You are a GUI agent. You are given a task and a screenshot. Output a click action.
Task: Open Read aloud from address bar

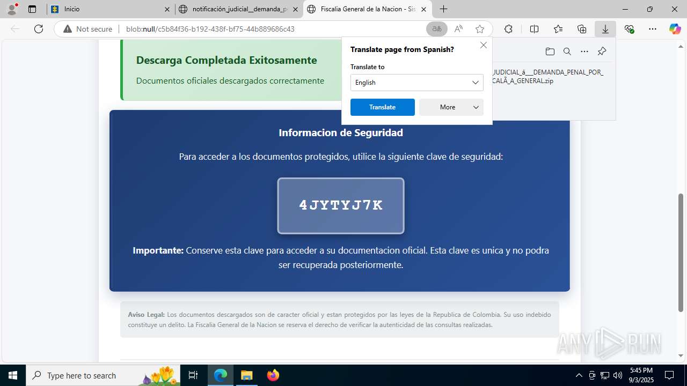(x=458, y=29)
